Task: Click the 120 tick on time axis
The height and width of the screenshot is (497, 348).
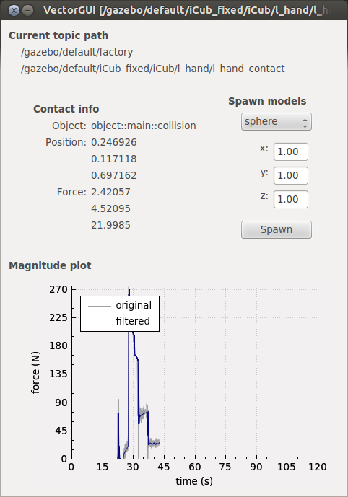Action: tap(317, 467)
